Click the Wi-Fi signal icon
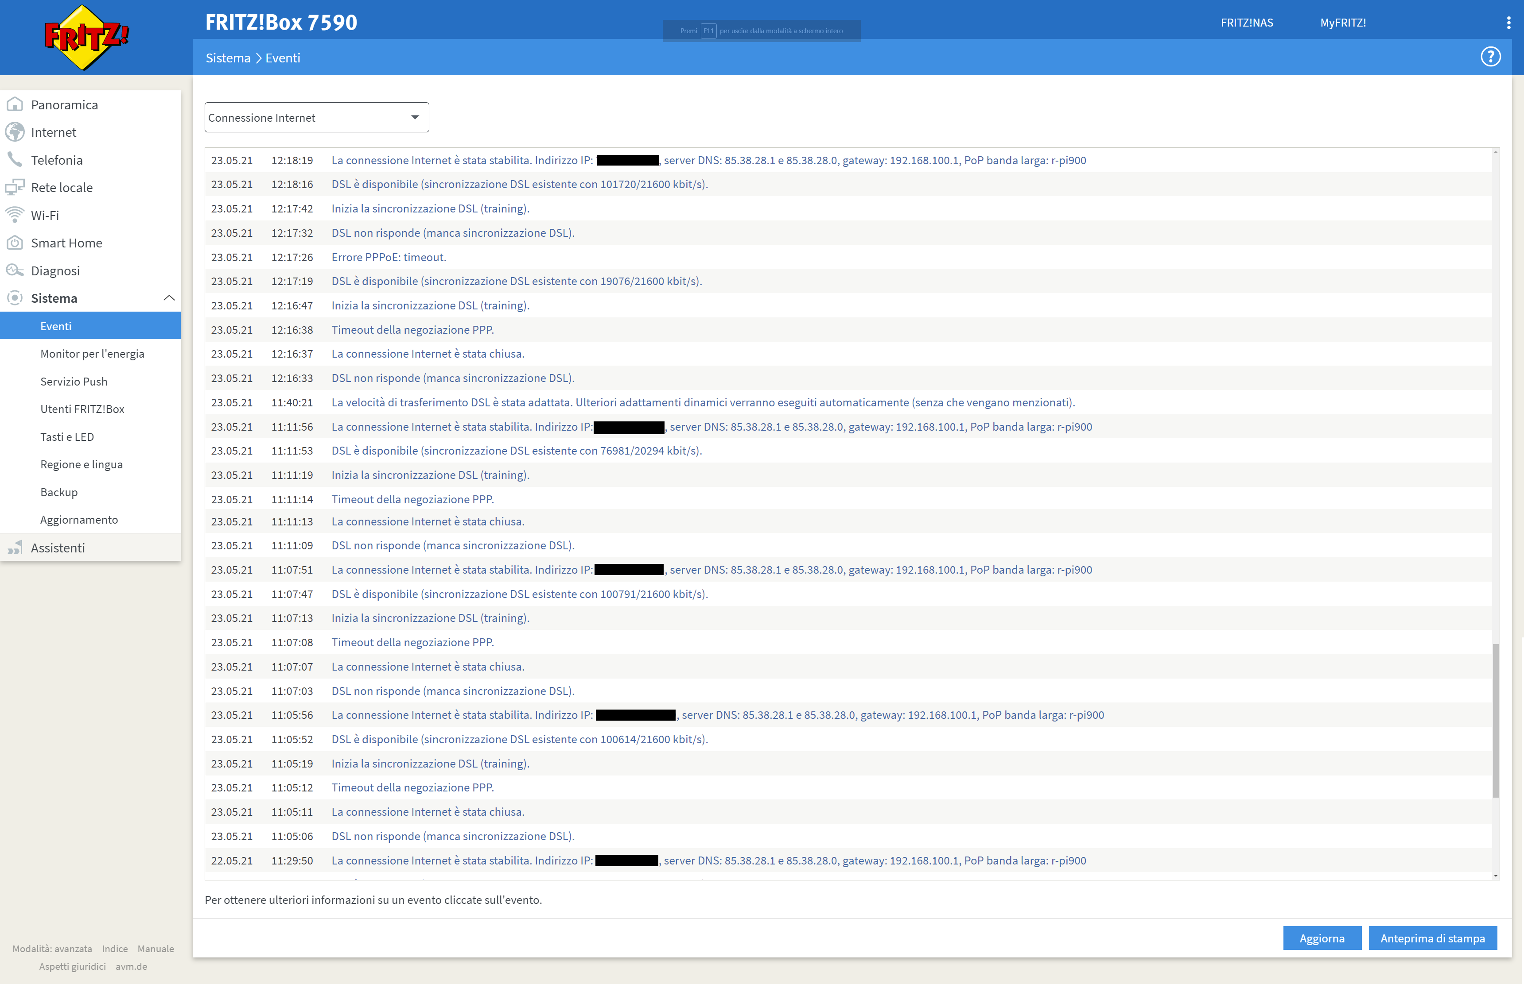The width and height of the screenshot is (1524, 984). click(15, 215)
